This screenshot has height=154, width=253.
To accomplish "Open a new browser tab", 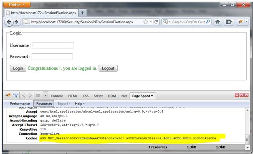I will tap(82, 13).
